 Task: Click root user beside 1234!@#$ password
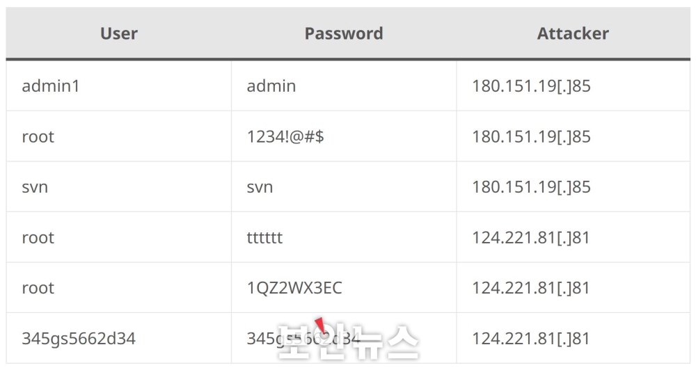(x=118, y=136)
